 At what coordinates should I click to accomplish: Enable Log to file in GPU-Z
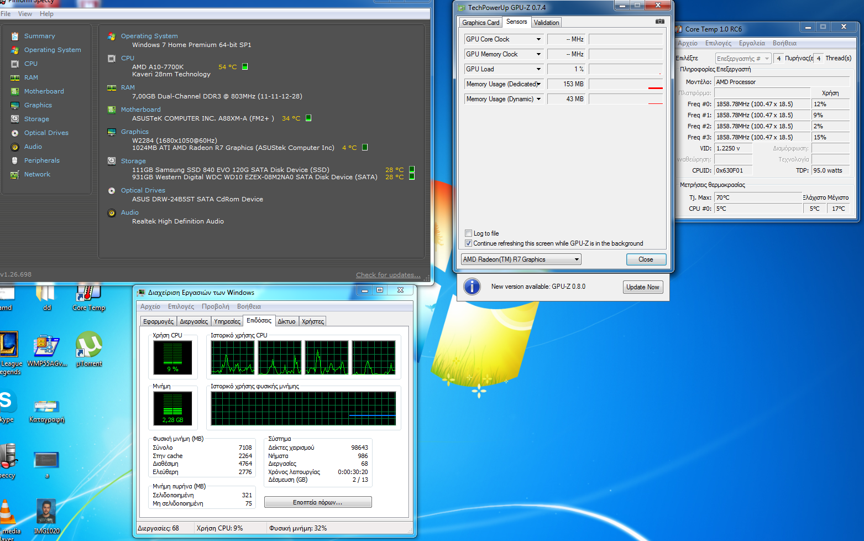pyautogui.click(x=468, y=233)
